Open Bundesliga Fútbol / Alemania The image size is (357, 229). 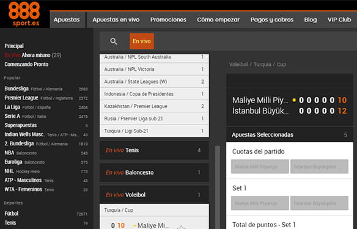[x=46, y=89]
